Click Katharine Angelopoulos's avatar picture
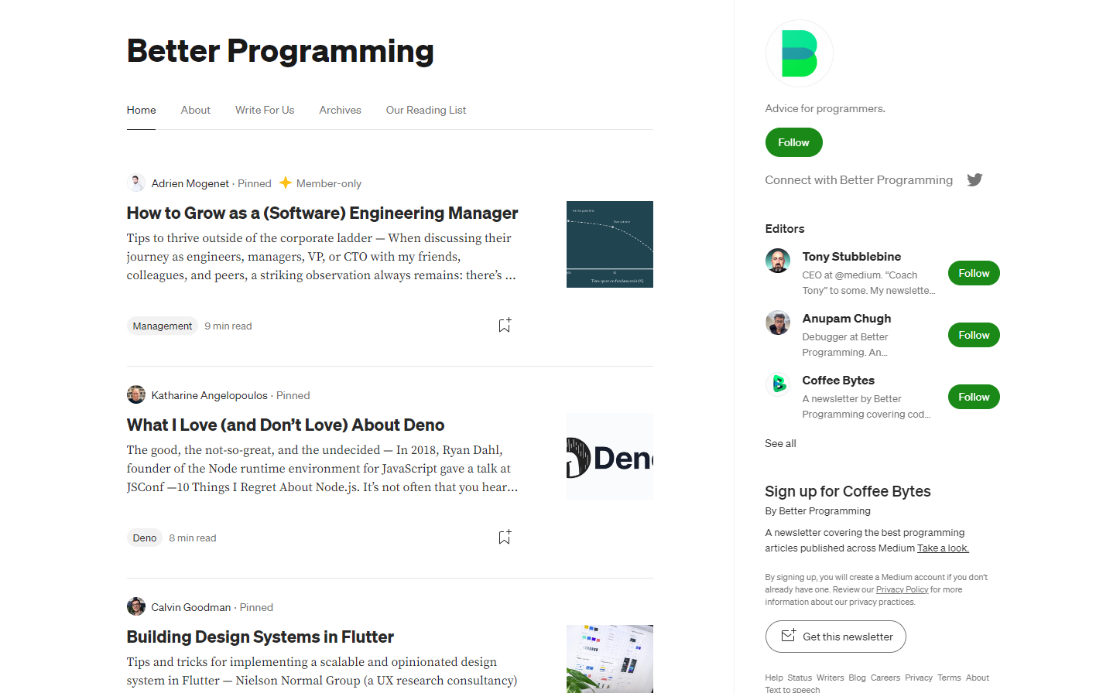1120x693 pixels. coord(136,395)
